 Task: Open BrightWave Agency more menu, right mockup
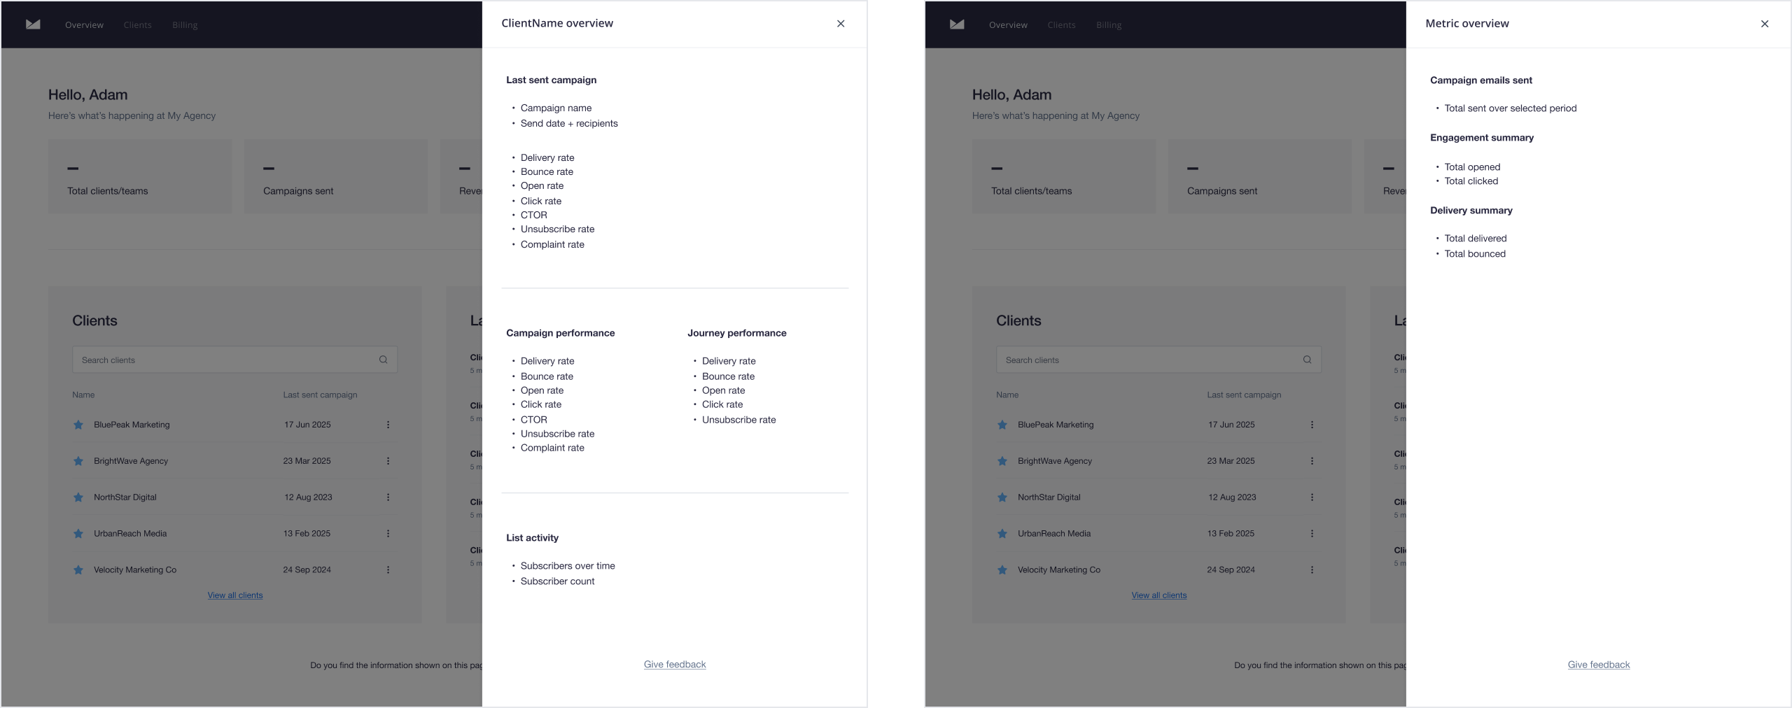tap(1312, 461)
